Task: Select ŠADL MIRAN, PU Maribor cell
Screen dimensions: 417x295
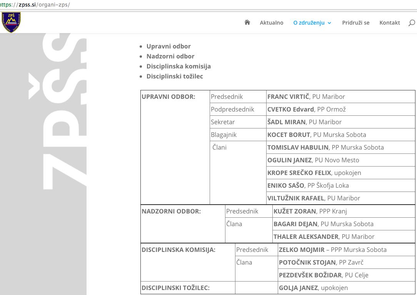Action: (x=341, y=122)
